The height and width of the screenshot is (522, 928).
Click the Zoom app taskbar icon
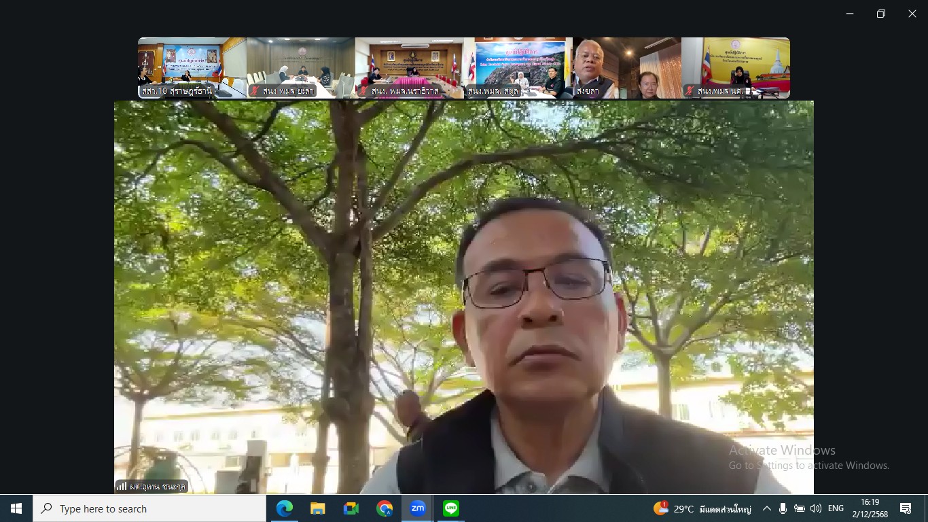[418, 508]
